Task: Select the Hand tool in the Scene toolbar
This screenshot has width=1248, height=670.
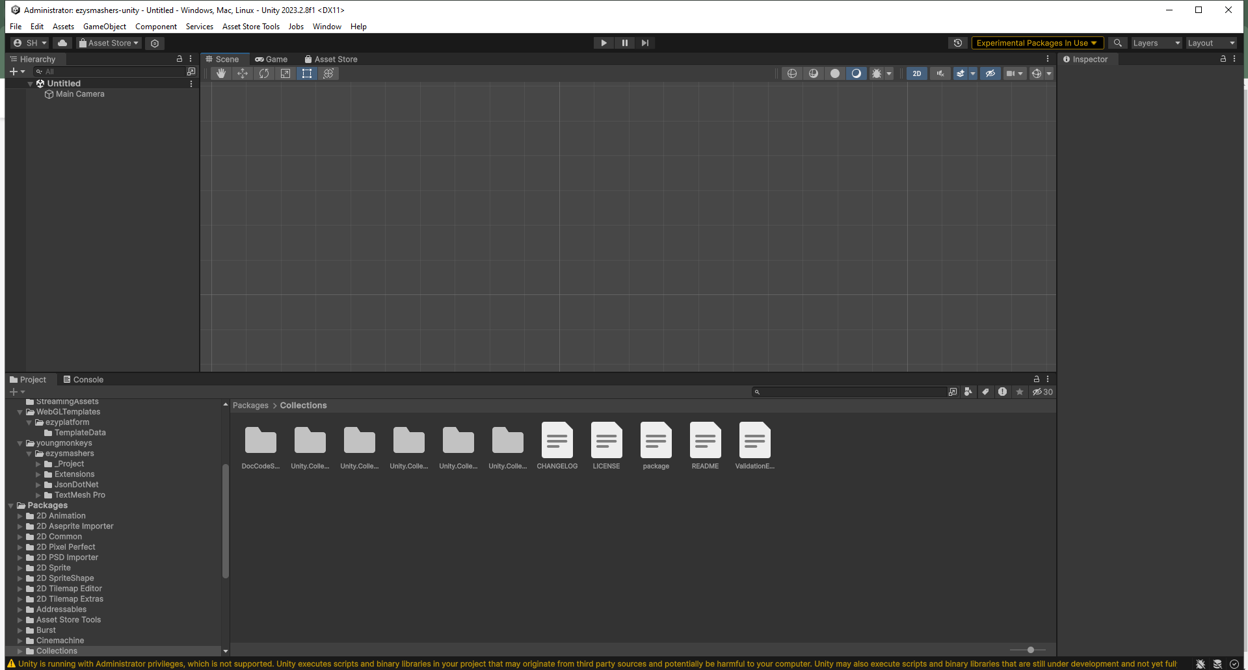Action: pos(220,73)
